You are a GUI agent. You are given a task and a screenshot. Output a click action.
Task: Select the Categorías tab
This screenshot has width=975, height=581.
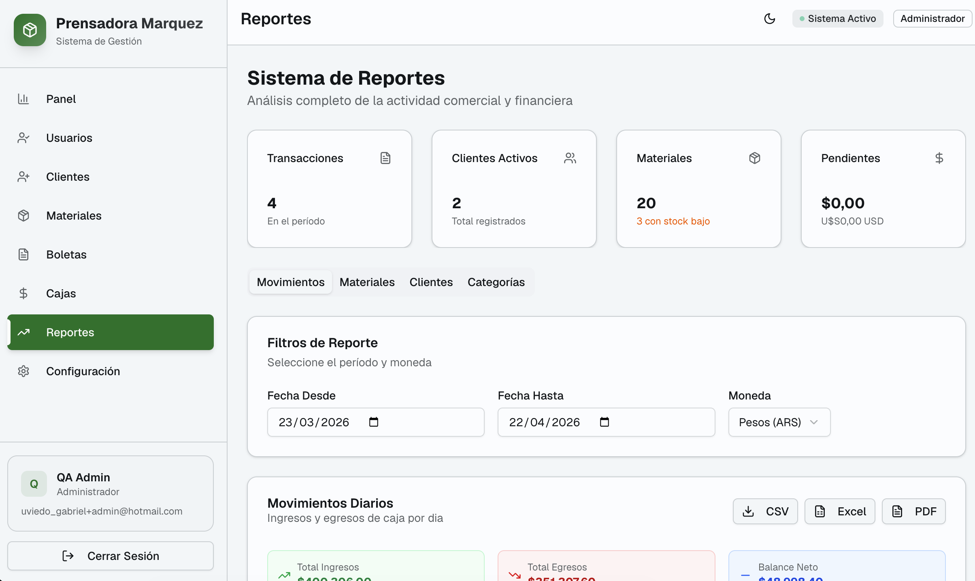[496, 282]
